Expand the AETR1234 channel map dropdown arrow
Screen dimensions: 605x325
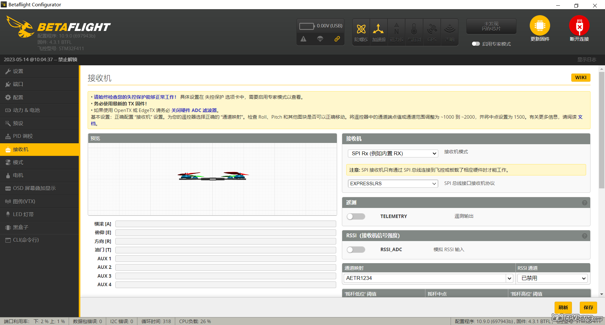(x=510, y=278)
